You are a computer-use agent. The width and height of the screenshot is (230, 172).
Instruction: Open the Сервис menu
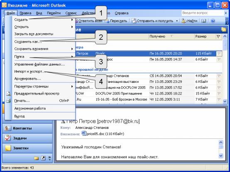pyautogui.click(x=71, y=13)
